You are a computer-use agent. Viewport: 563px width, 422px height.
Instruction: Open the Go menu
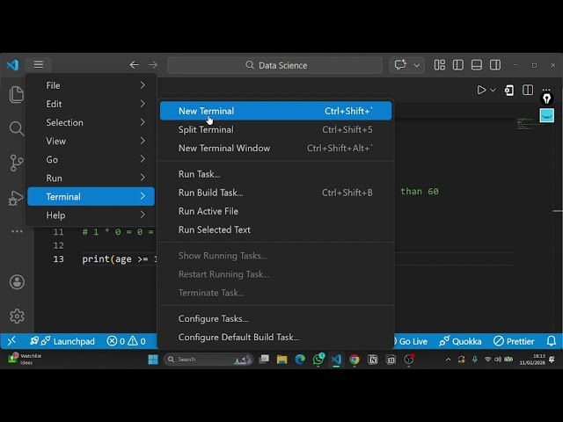click(x=91, y=160)
